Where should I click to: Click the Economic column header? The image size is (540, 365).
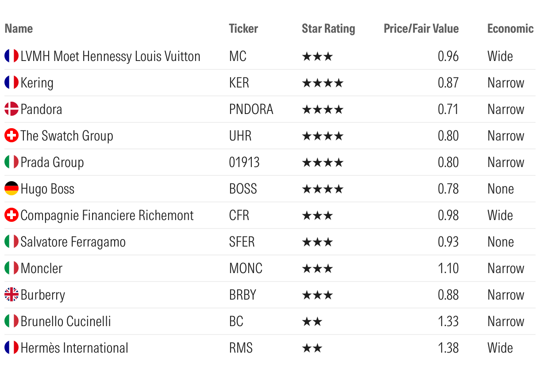510,29
